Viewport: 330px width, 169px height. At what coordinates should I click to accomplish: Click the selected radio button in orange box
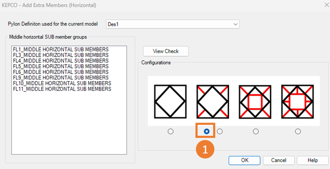(x=207, y=131)
